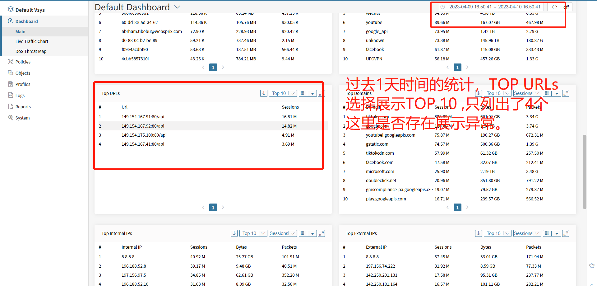Open the view type arrow in Top Internal IPs
This screenshot has width=597, height=286.
[x=312, y=233]
